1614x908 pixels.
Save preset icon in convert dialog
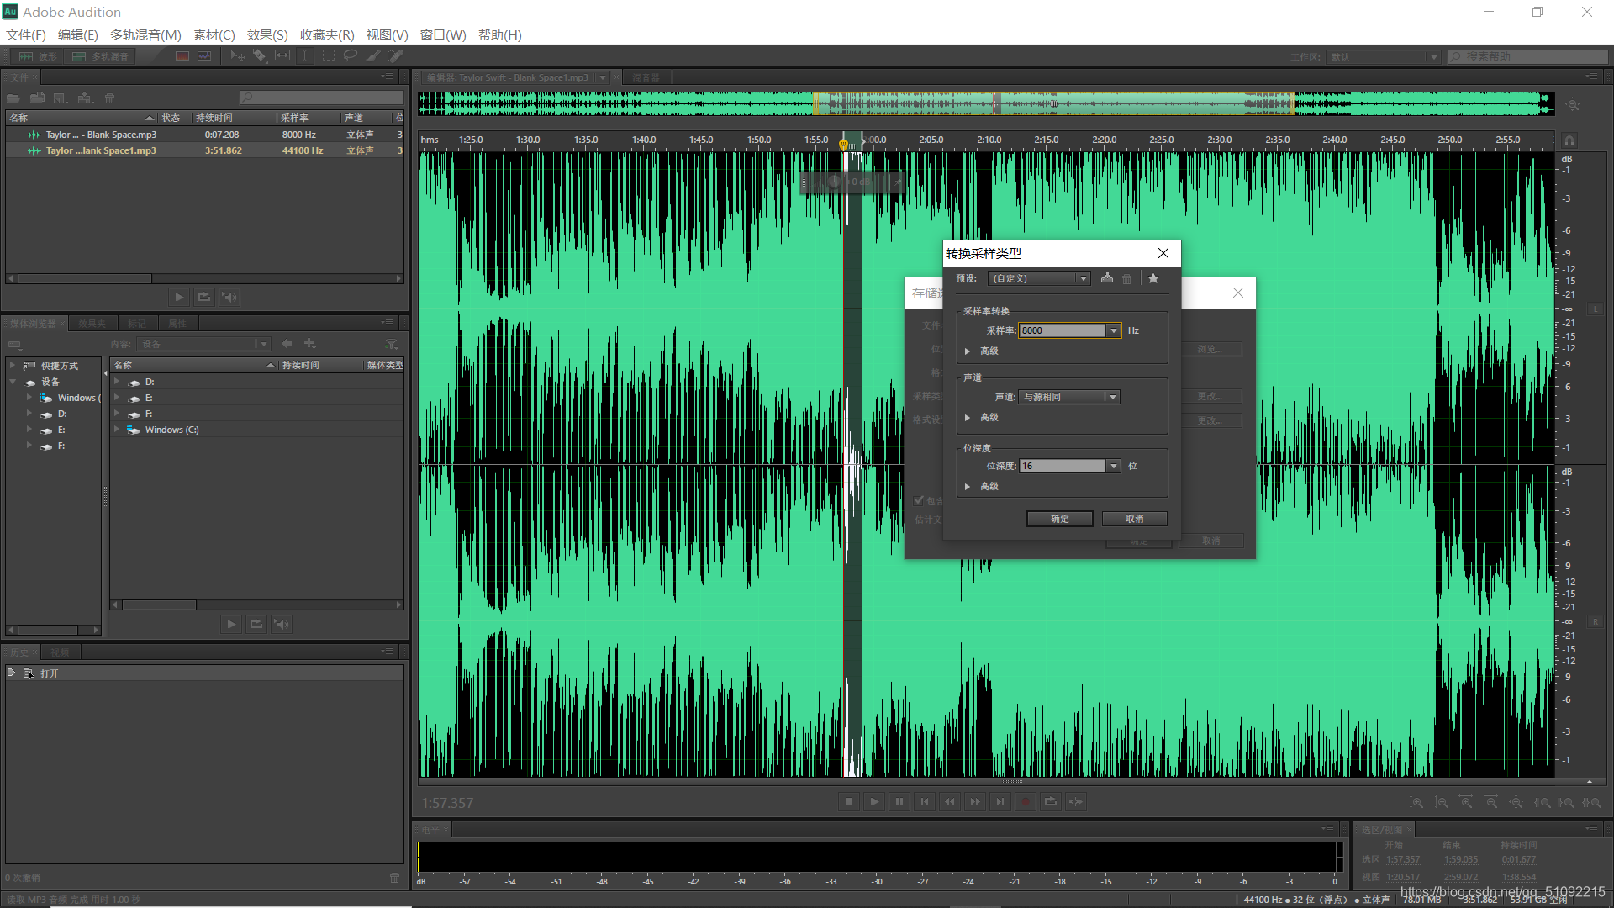1107,278
